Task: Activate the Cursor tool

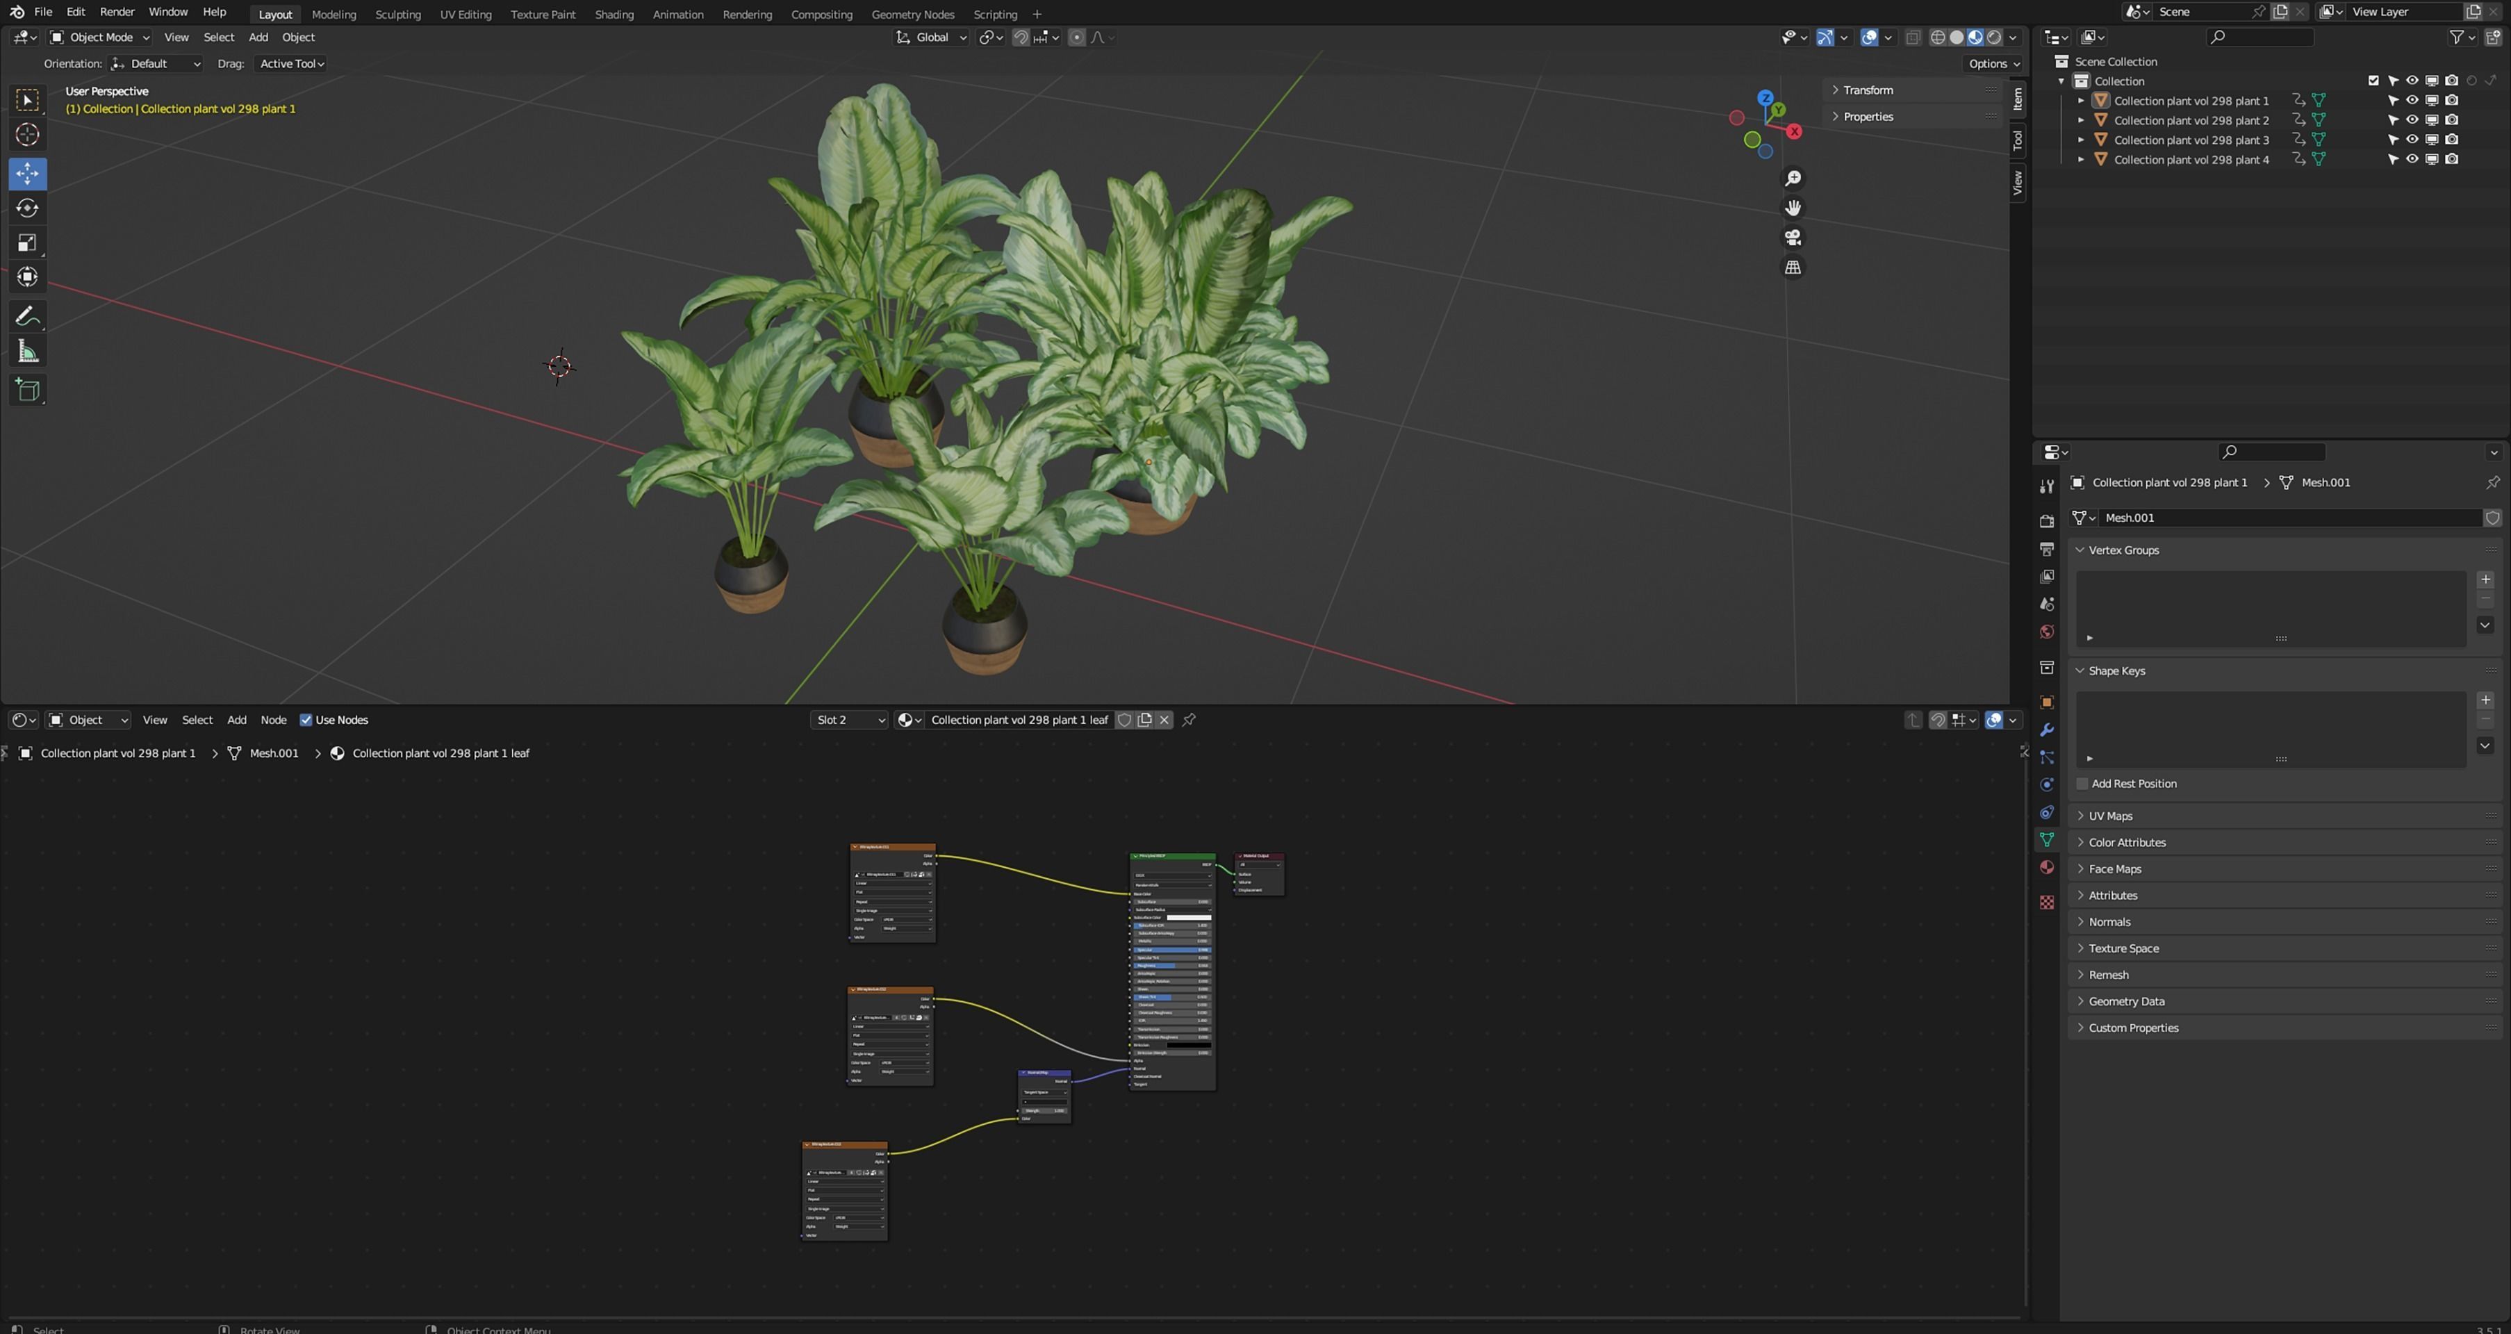Action: [27, 135]
